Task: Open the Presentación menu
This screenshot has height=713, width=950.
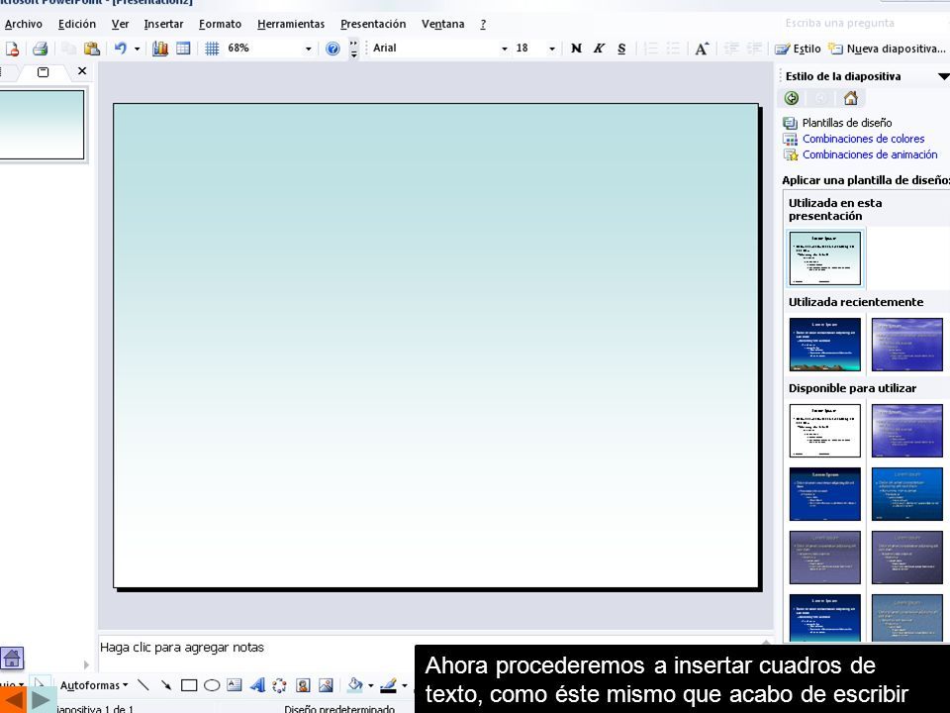Action: point(373,24)
